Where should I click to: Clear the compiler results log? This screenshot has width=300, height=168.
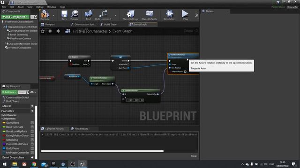pyautogui.click(x=194, y=156)
